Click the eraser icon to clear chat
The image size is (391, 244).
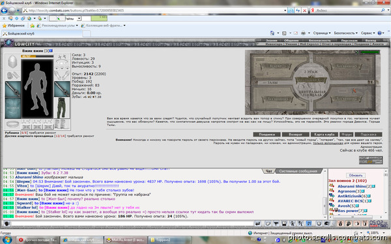click(268, 224)
